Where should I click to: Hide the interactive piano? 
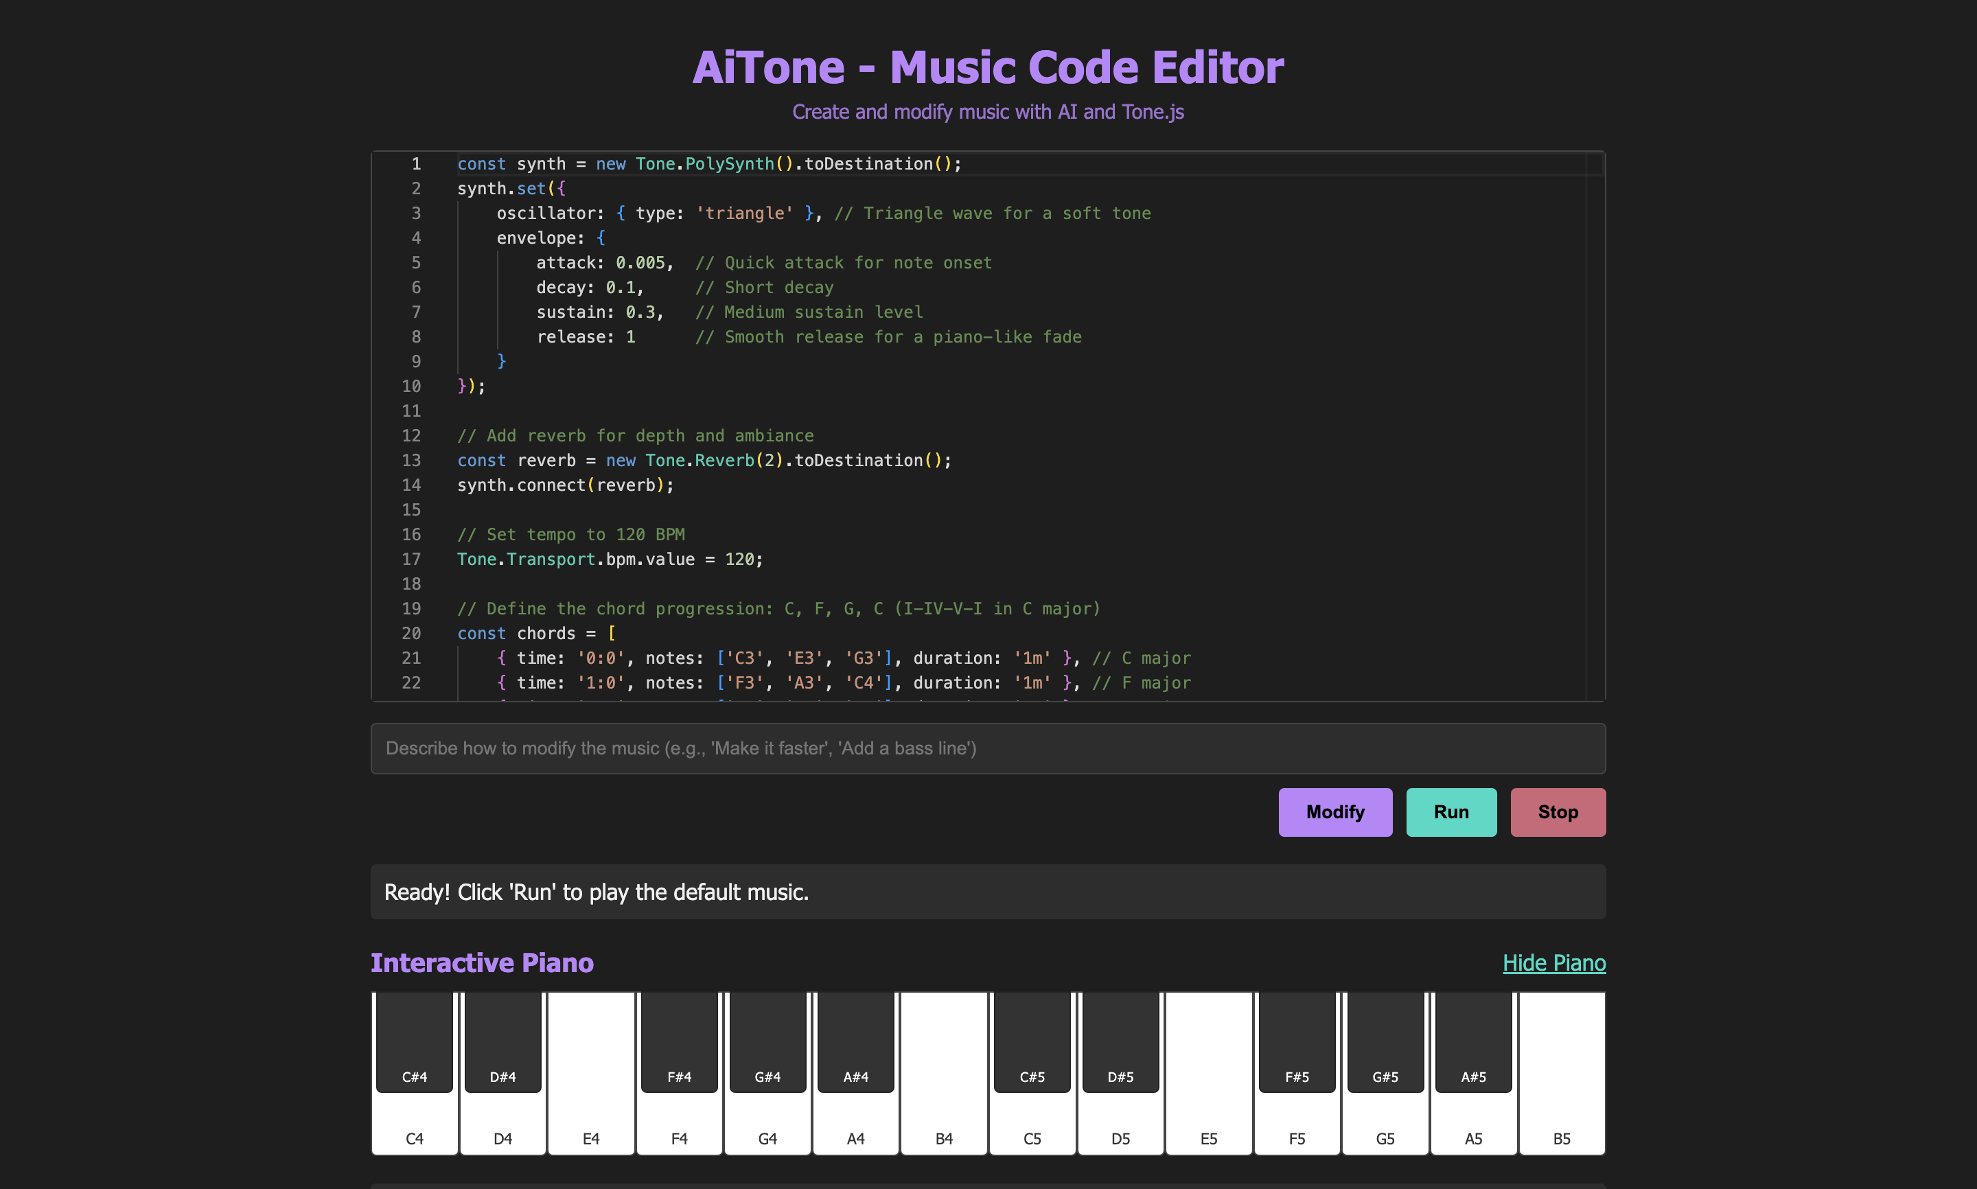pos(1553,962)
